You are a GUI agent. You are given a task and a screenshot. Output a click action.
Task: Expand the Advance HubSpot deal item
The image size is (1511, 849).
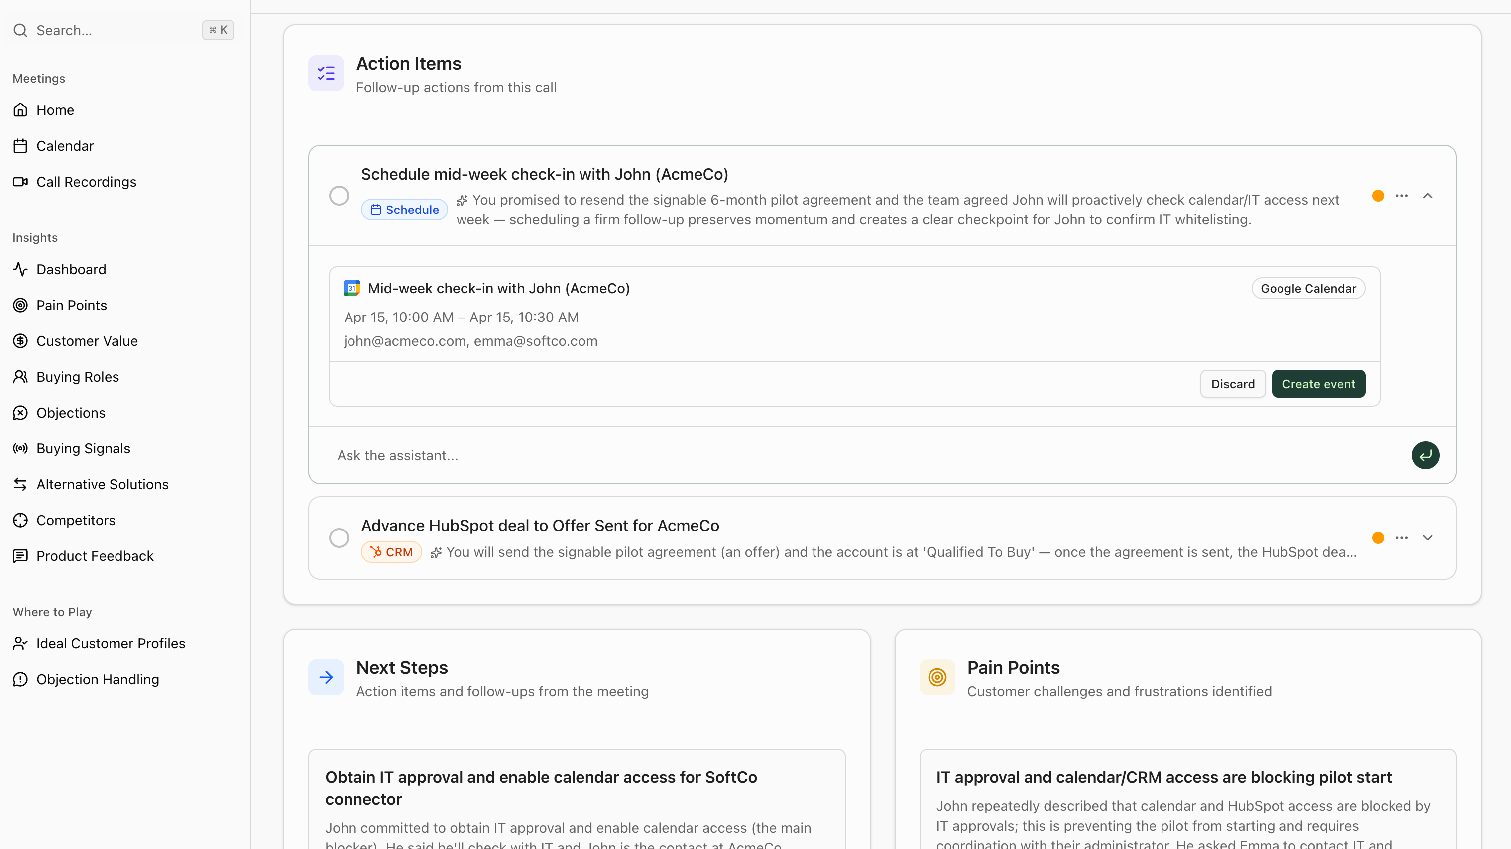click(1427, 537)
